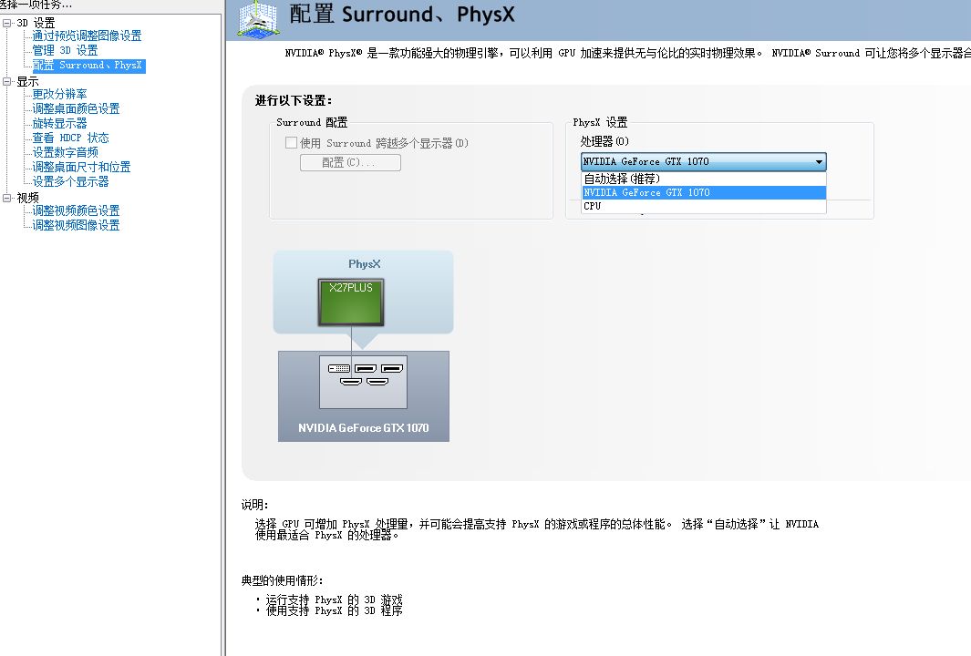The height and width of the screenshot is (656, 971).
Task: Choose 自动选择 (推荐) in processor list
Action: pos(704,179)
